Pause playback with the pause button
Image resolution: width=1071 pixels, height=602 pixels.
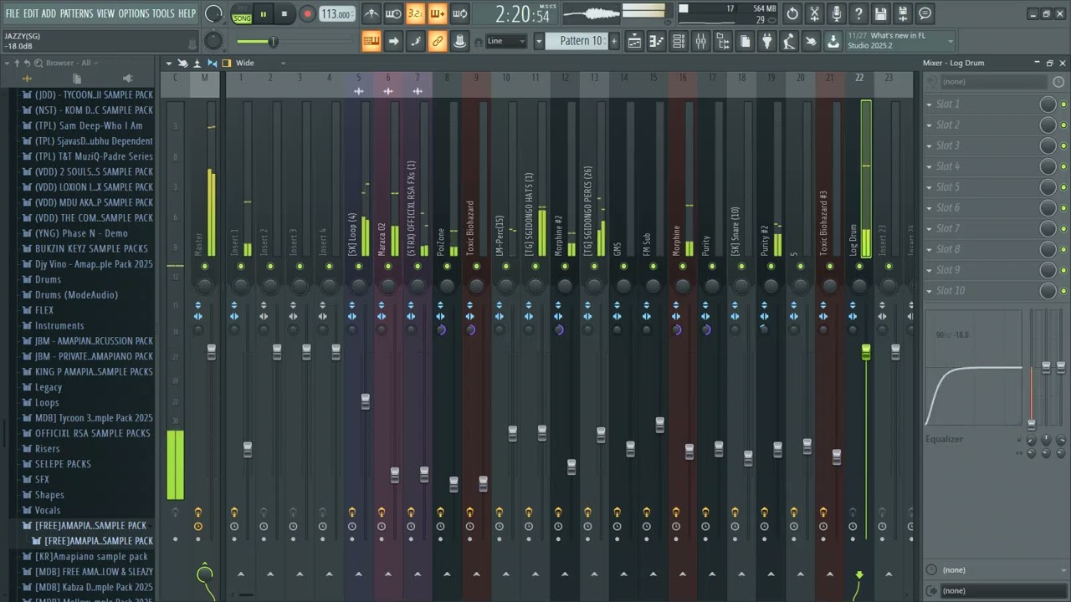tap(264, 13)
